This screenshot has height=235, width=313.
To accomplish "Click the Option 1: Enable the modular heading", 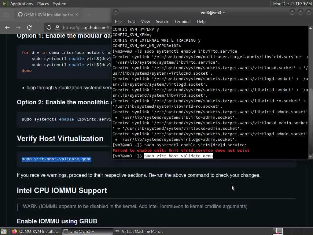I will (64, 36).
